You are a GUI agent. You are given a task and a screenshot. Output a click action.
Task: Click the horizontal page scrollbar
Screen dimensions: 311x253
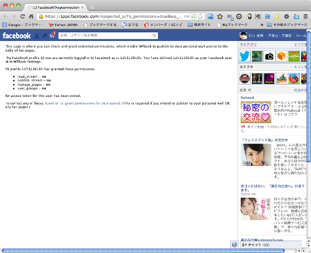pyautogui.click(x=144, y=251)
